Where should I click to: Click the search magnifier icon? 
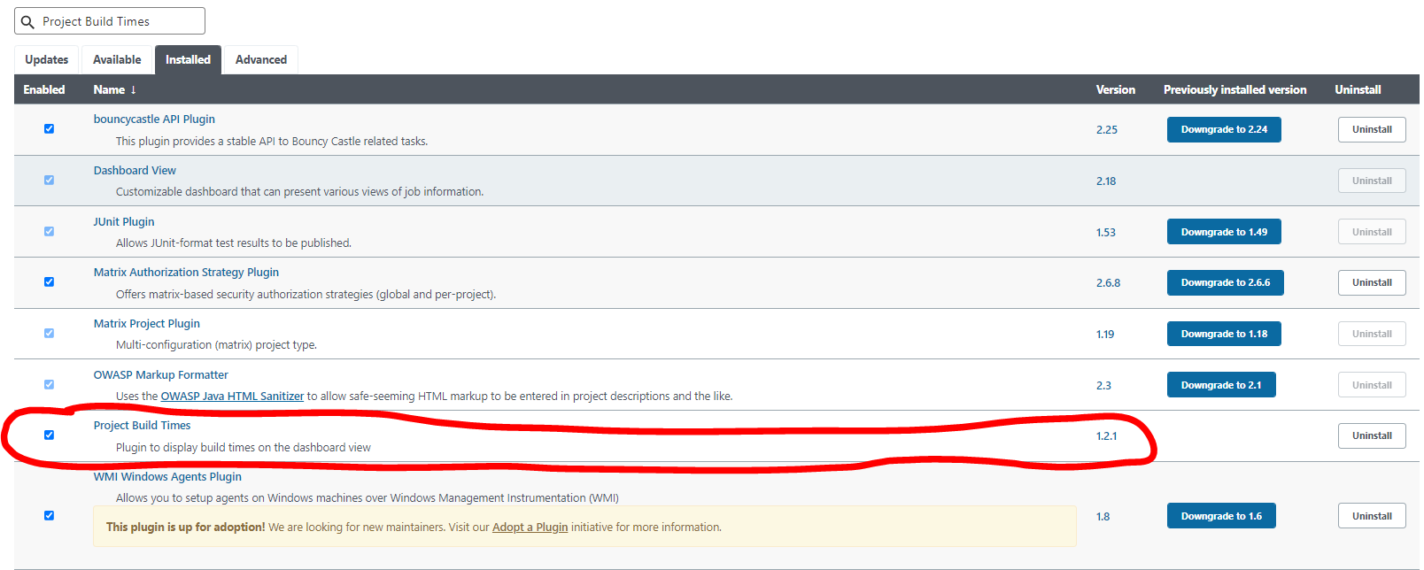coord(27,21)
